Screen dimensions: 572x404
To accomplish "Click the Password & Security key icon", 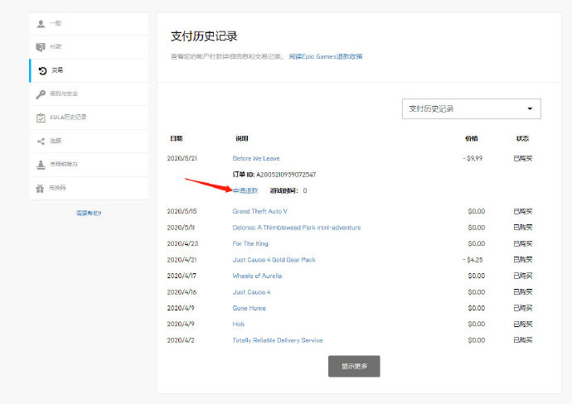I will point(41,94).
